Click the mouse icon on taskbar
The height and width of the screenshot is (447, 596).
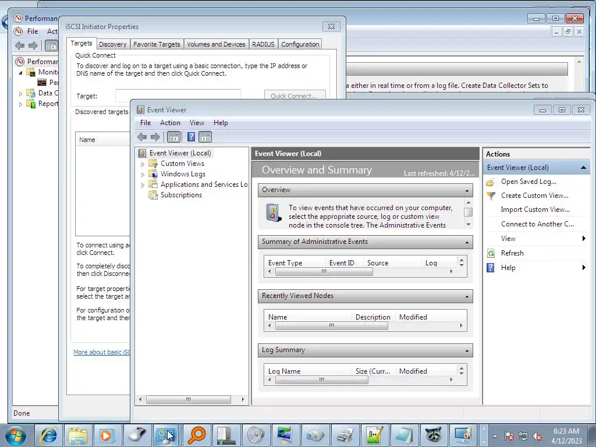click(x=137, y=435)
